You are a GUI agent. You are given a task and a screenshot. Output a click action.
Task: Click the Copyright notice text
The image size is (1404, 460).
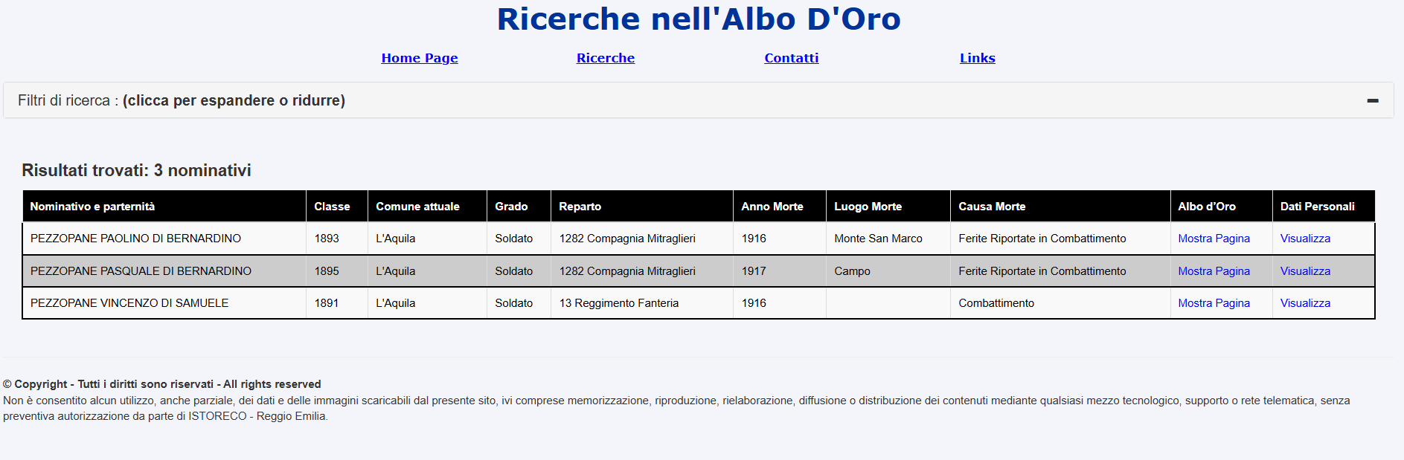coord(162,384)
